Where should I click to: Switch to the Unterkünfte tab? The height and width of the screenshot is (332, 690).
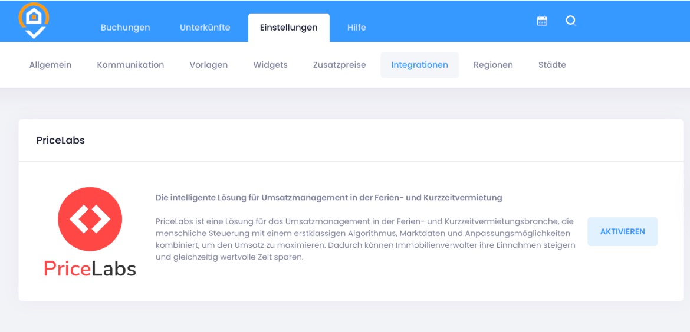[205, 28]
